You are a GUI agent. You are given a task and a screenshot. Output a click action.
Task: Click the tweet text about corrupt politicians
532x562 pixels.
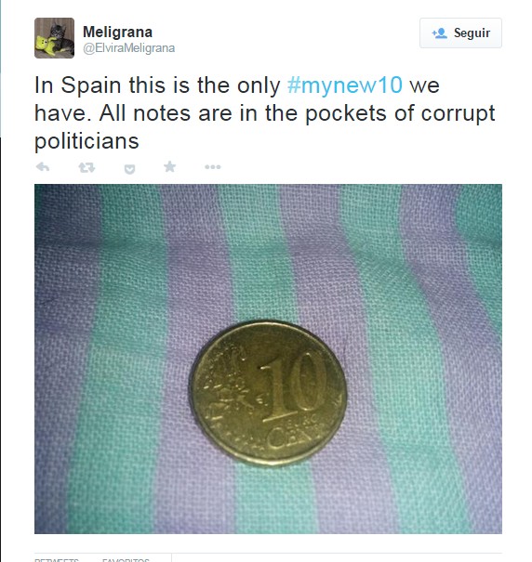coord(264,113)
